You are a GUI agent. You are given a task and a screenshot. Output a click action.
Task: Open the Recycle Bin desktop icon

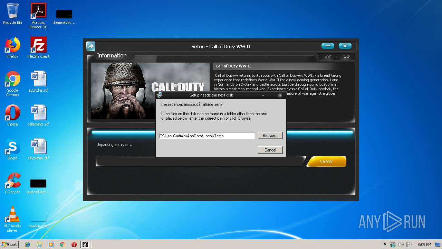pos(12,14)
